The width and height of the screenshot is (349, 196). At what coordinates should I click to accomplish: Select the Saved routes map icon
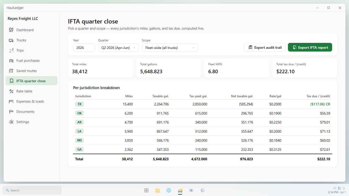pos(11,71)
